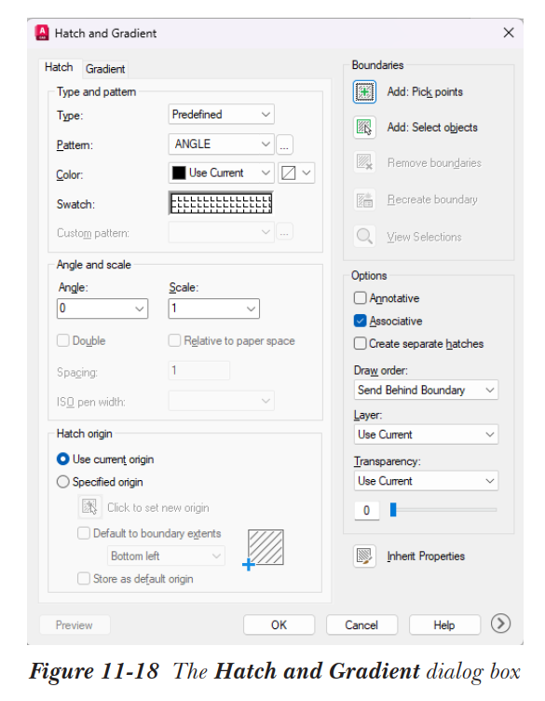Screen dimensions: 545x701
Task: Click the transparency value field
Action: click(x=367, y=511)
